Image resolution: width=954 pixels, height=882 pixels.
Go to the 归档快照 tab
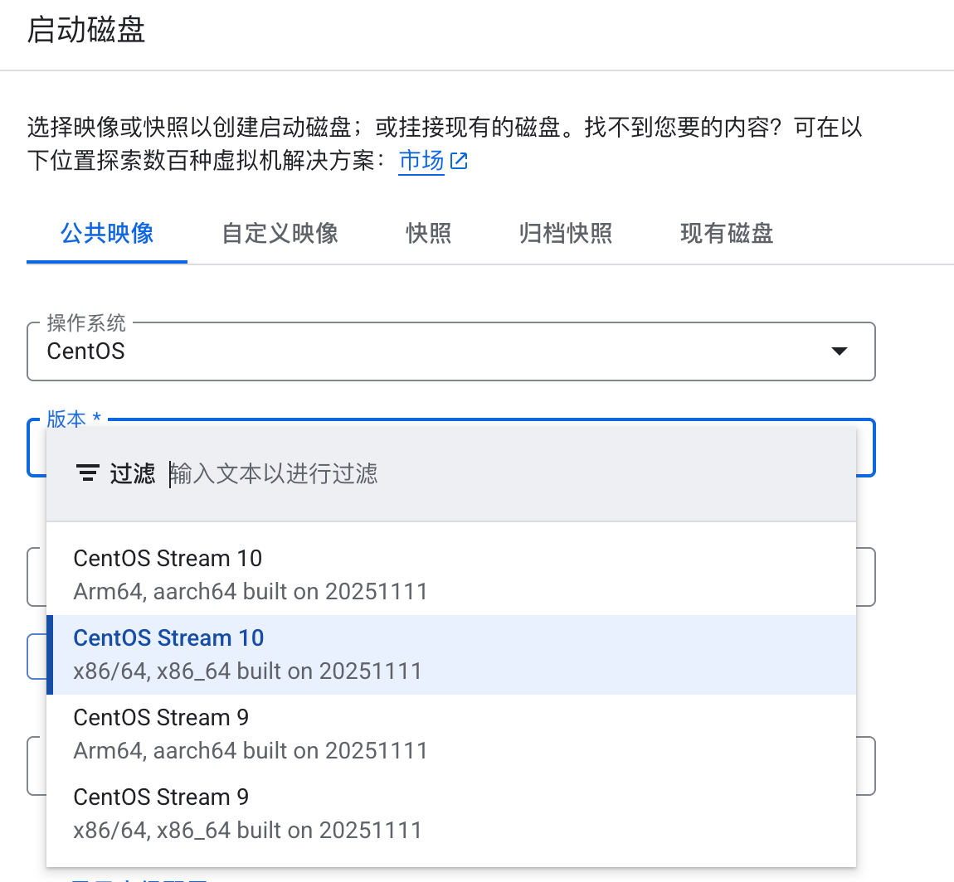[x=565, y=234]
